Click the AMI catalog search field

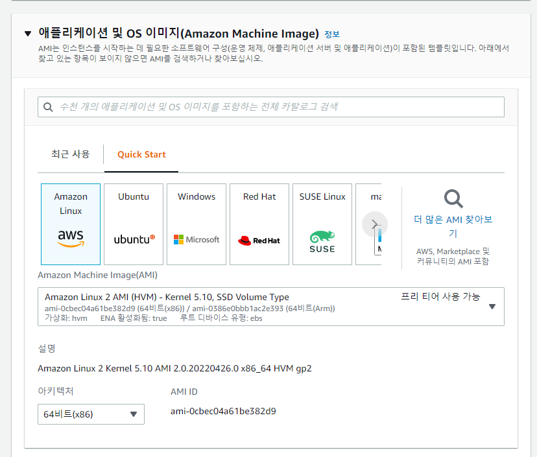click(271, 107)
